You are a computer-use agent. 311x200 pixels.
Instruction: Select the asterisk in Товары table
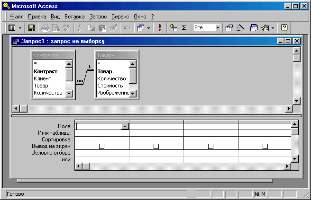coord(99,64)
